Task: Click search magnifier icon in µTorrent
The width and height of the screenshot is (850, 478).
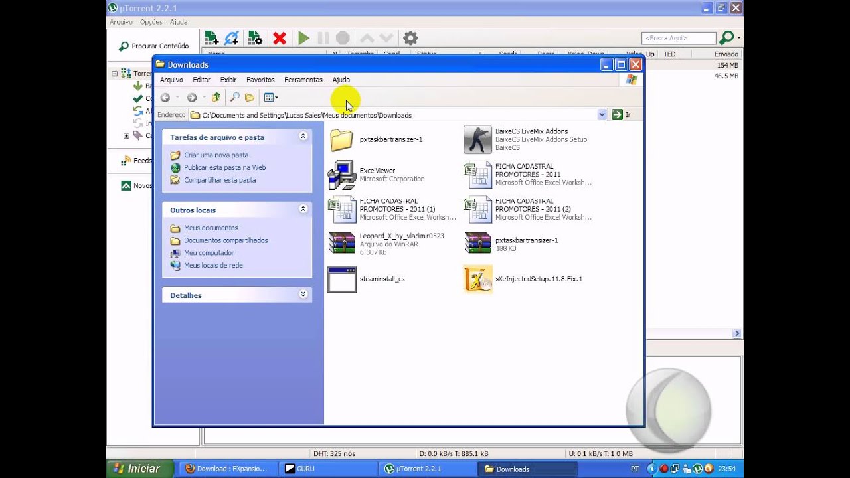Action: [727, 38]
